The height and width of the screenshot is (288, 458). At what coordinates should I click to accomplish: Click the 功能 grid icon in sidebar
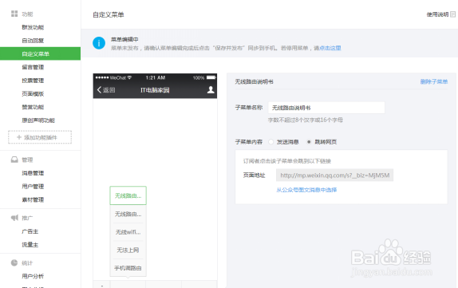pyautogui.click(x=14, y=14)
